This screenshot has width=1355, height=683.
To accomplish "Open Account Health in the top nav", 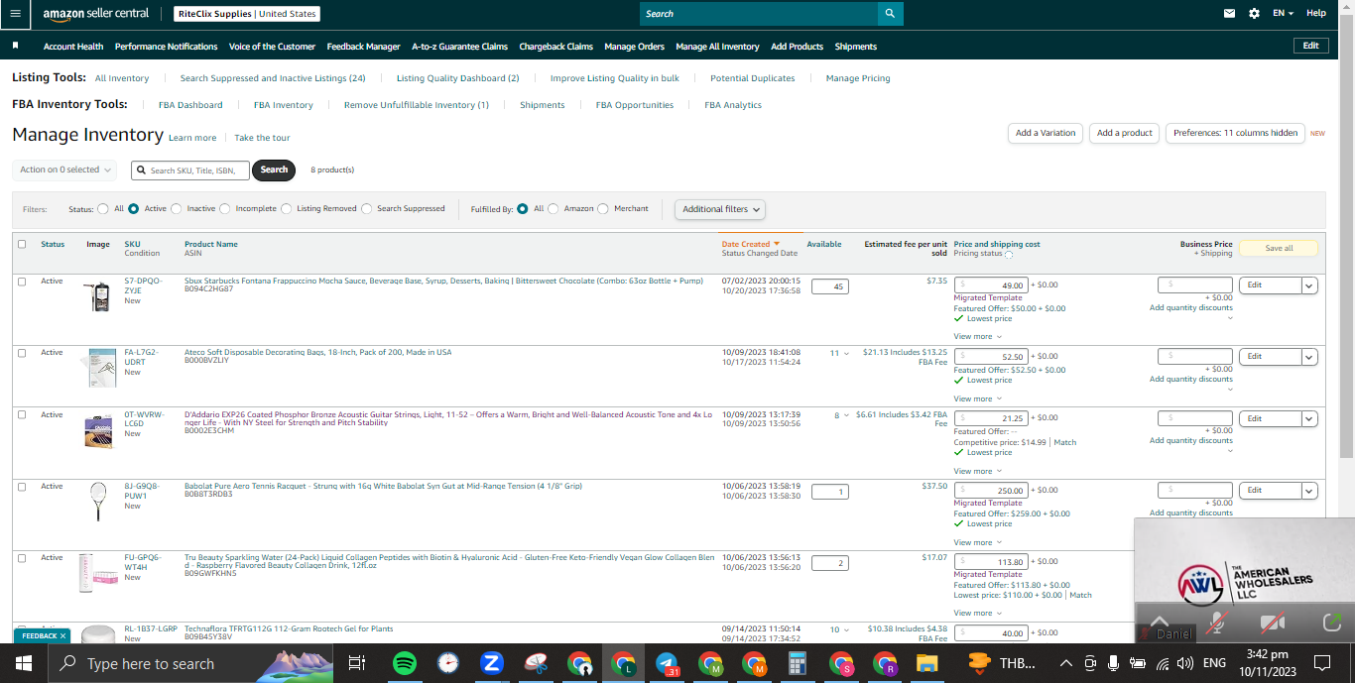I will tap(73, 47).
